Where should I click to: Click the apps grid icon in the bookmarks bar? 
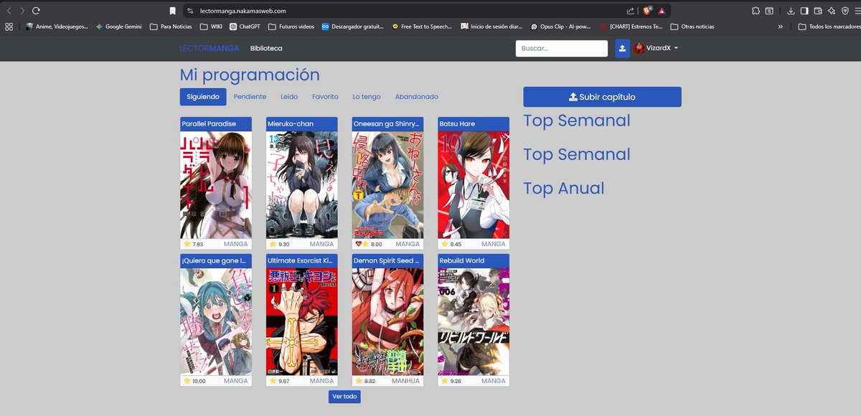pyautogui.click(x=9, y=27)
